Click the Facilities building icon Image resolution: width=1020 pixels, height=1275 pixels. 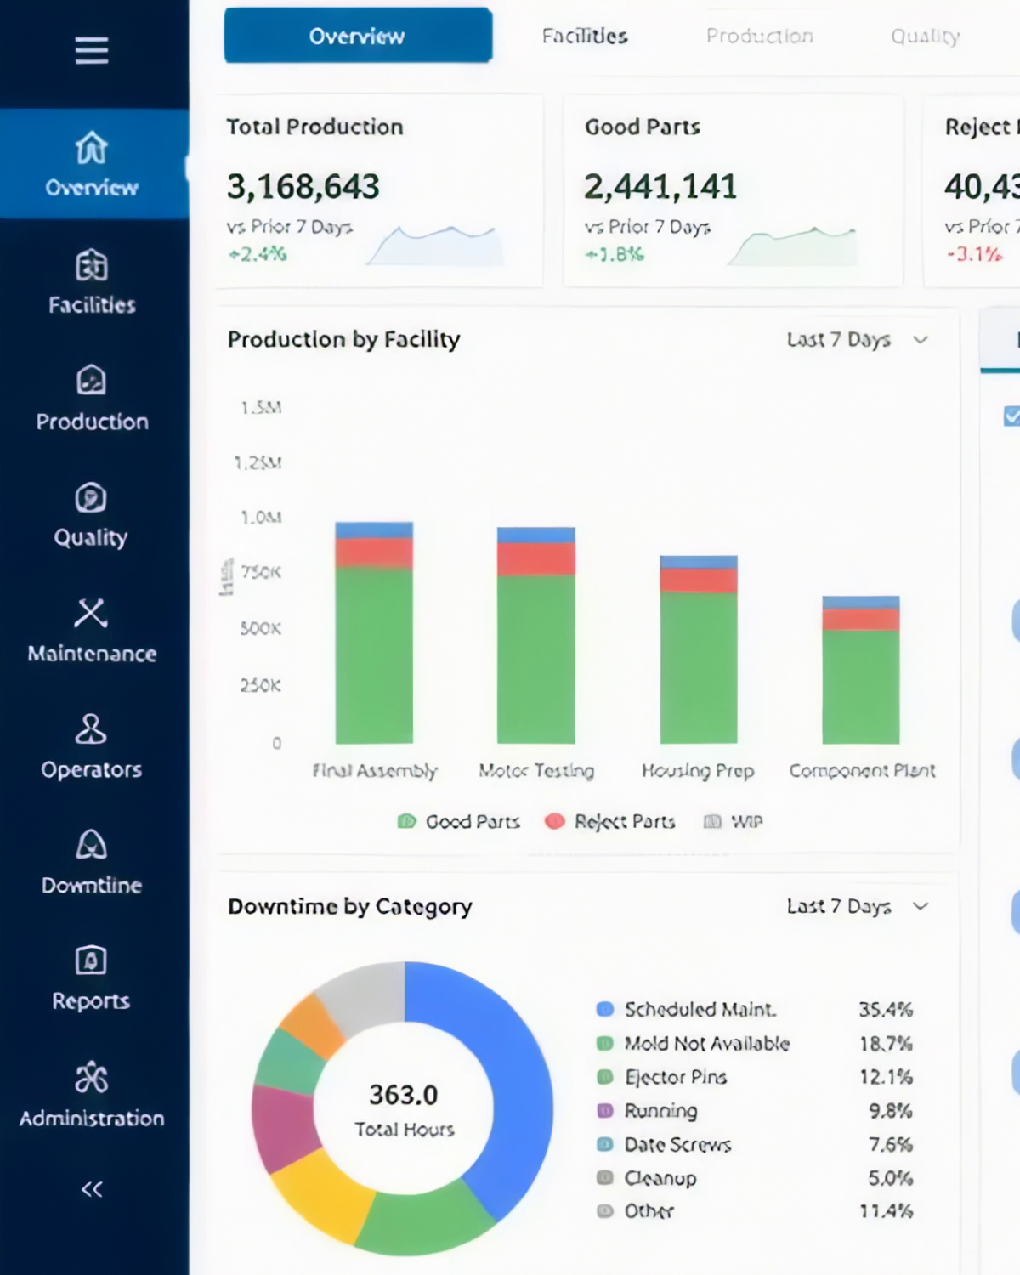click(x=91, y=265)
